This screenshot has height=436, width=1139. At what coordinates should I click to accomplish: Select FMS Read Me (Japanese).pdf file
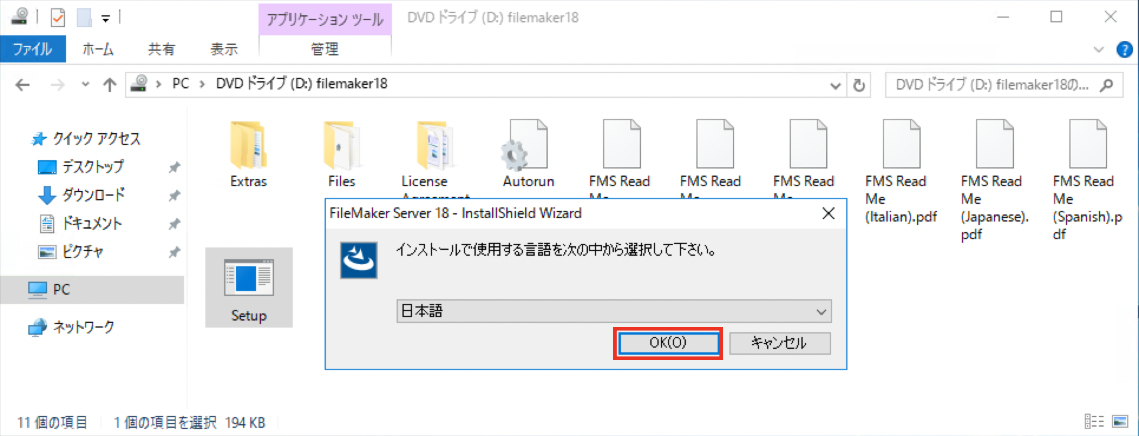[x=994, y=180]
